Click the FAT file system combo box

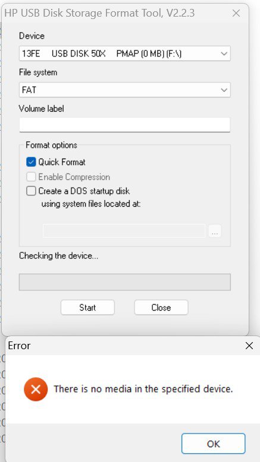point(124,90)
